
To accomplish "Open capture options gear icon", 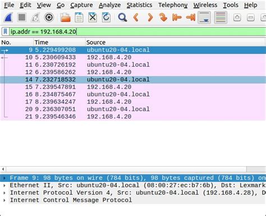I will pyautogui.click(x=49, y=17).
